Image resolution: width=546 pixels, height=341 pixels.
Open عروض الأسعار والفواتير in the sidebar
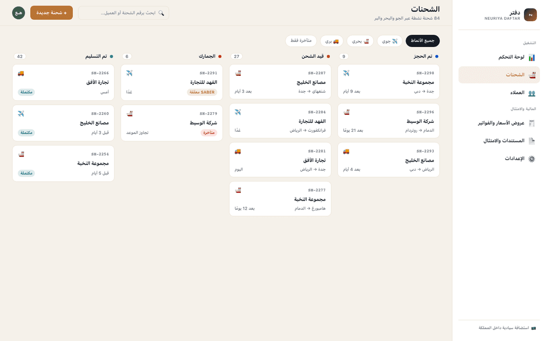pyautogui.click(x=499, y=123)
